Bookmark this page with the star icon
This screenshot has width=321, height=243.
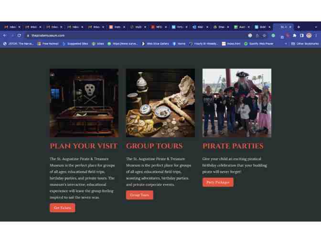[264, 36]
